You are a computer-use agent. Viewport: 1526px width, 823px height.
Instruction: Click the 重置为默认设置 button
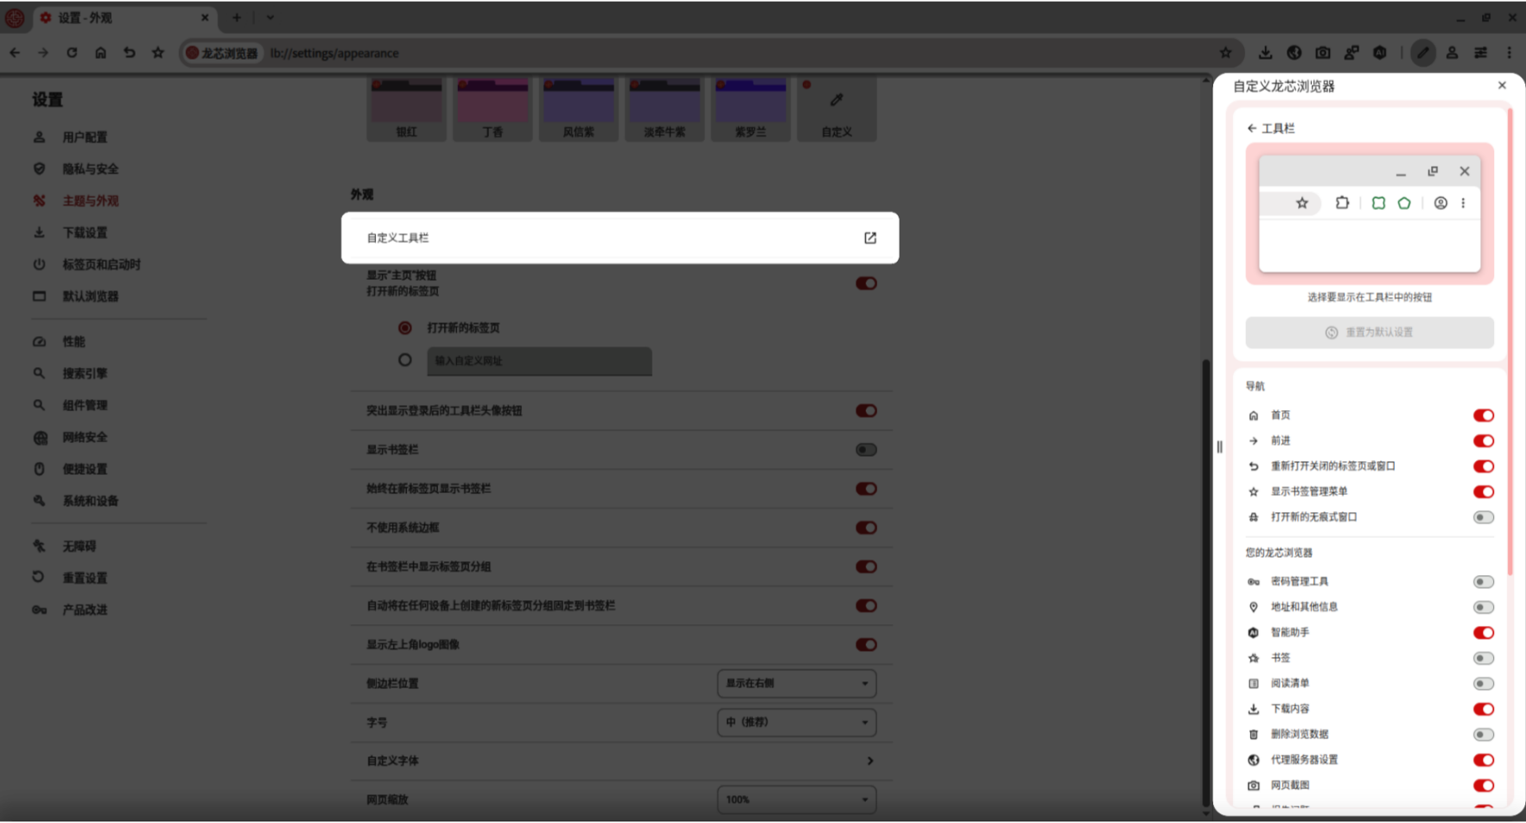pyautogui.click(x=1369, y=332)
